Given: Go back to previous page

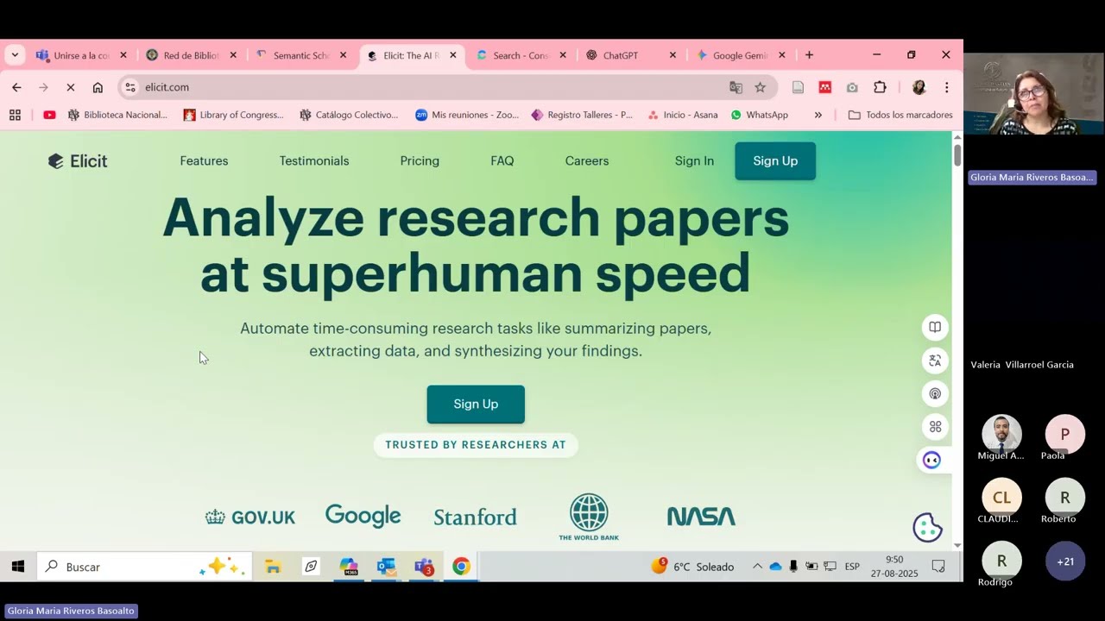Looking at the screenshot, I should point(16,87).
